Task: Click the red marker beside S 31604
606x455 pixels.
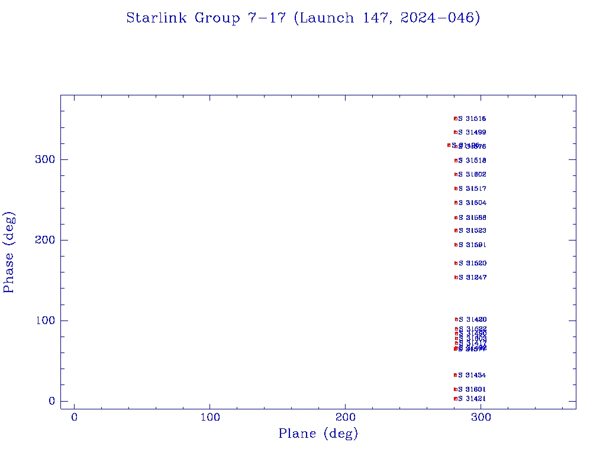Action: click(x=456, y=203)
